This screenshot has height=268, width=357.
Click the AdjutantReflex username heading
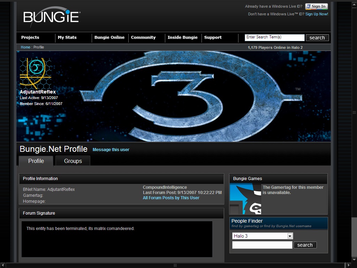tap(38, 92)
